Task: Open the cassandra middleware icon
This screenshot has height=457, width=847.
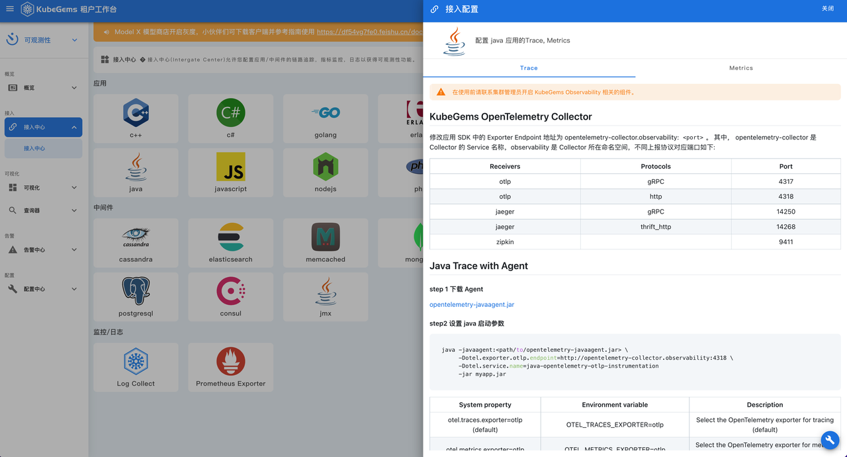Action: click(136, 237)
